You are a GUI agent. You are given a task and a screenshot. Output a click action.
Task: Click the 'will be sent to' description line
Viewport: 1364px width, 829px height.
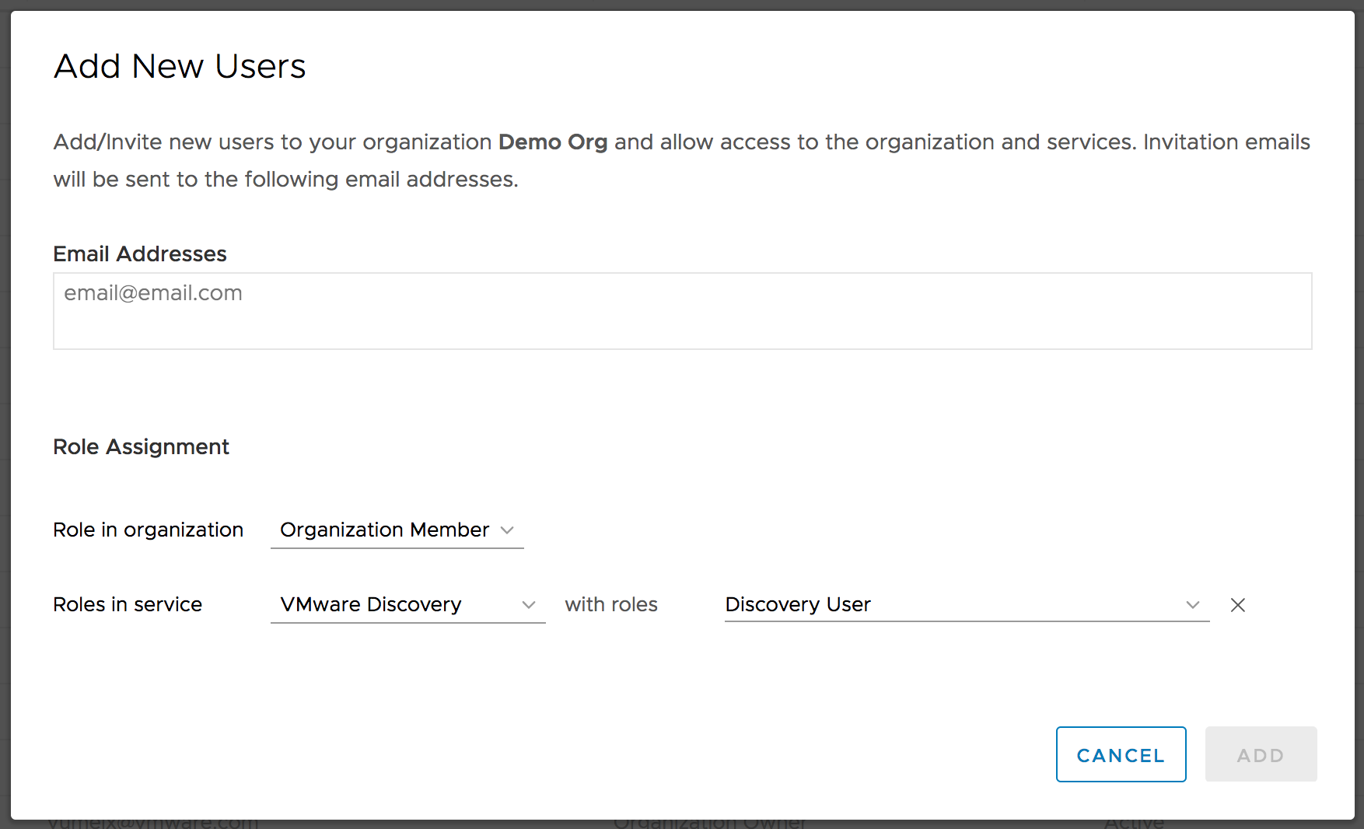(x=285, y=180)
